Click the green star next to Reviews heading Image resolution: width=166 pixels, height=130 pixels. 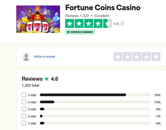pyautogui.click(x=47, y=79)
